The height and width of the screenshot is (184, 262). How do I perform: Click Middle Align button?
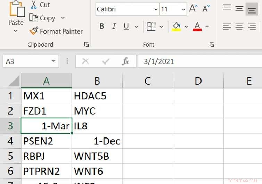click(239, 8)
